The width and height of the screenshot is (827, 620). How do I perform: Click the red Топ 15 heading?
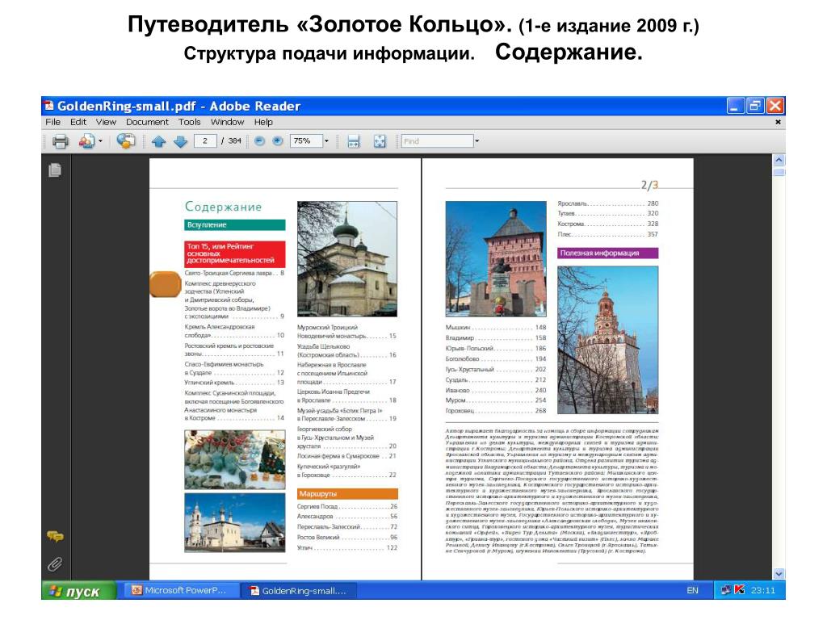pyautogui.click(x=235, y=254)
